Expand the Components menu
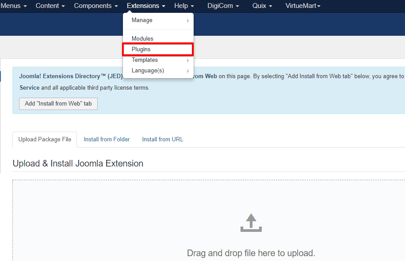The height and width of the screenshot is (261, 405). (96, 6)
